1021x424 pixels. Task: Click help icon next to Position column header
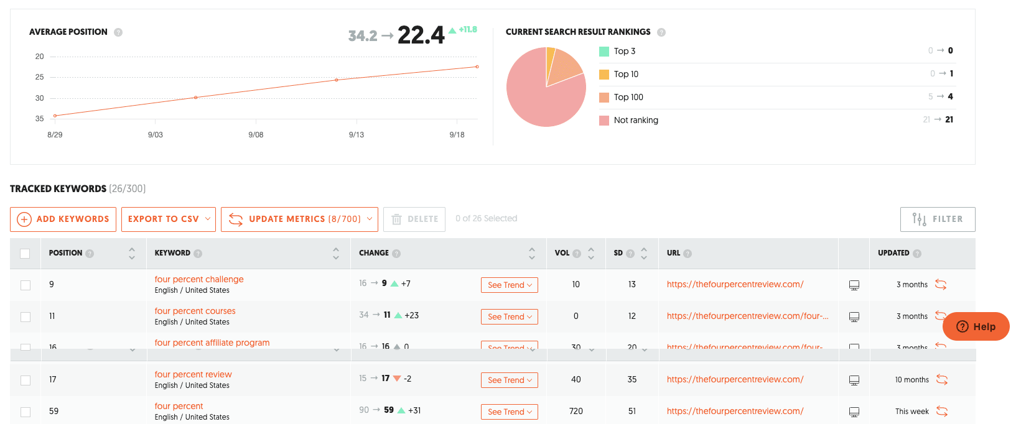point(90,254)
